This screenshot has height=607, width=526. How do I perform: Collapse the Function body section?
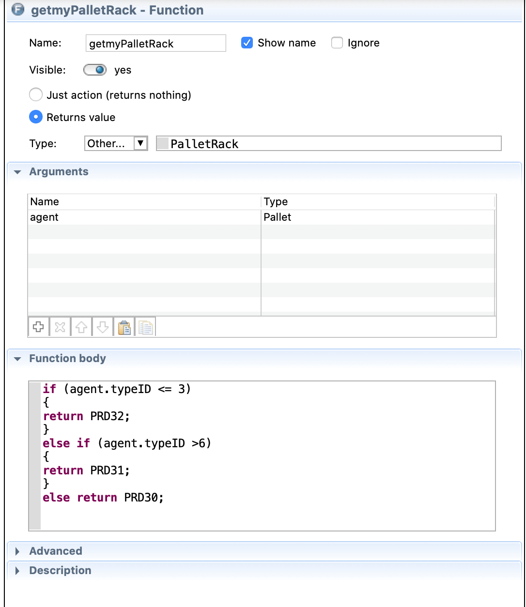[x=18, y=359]
